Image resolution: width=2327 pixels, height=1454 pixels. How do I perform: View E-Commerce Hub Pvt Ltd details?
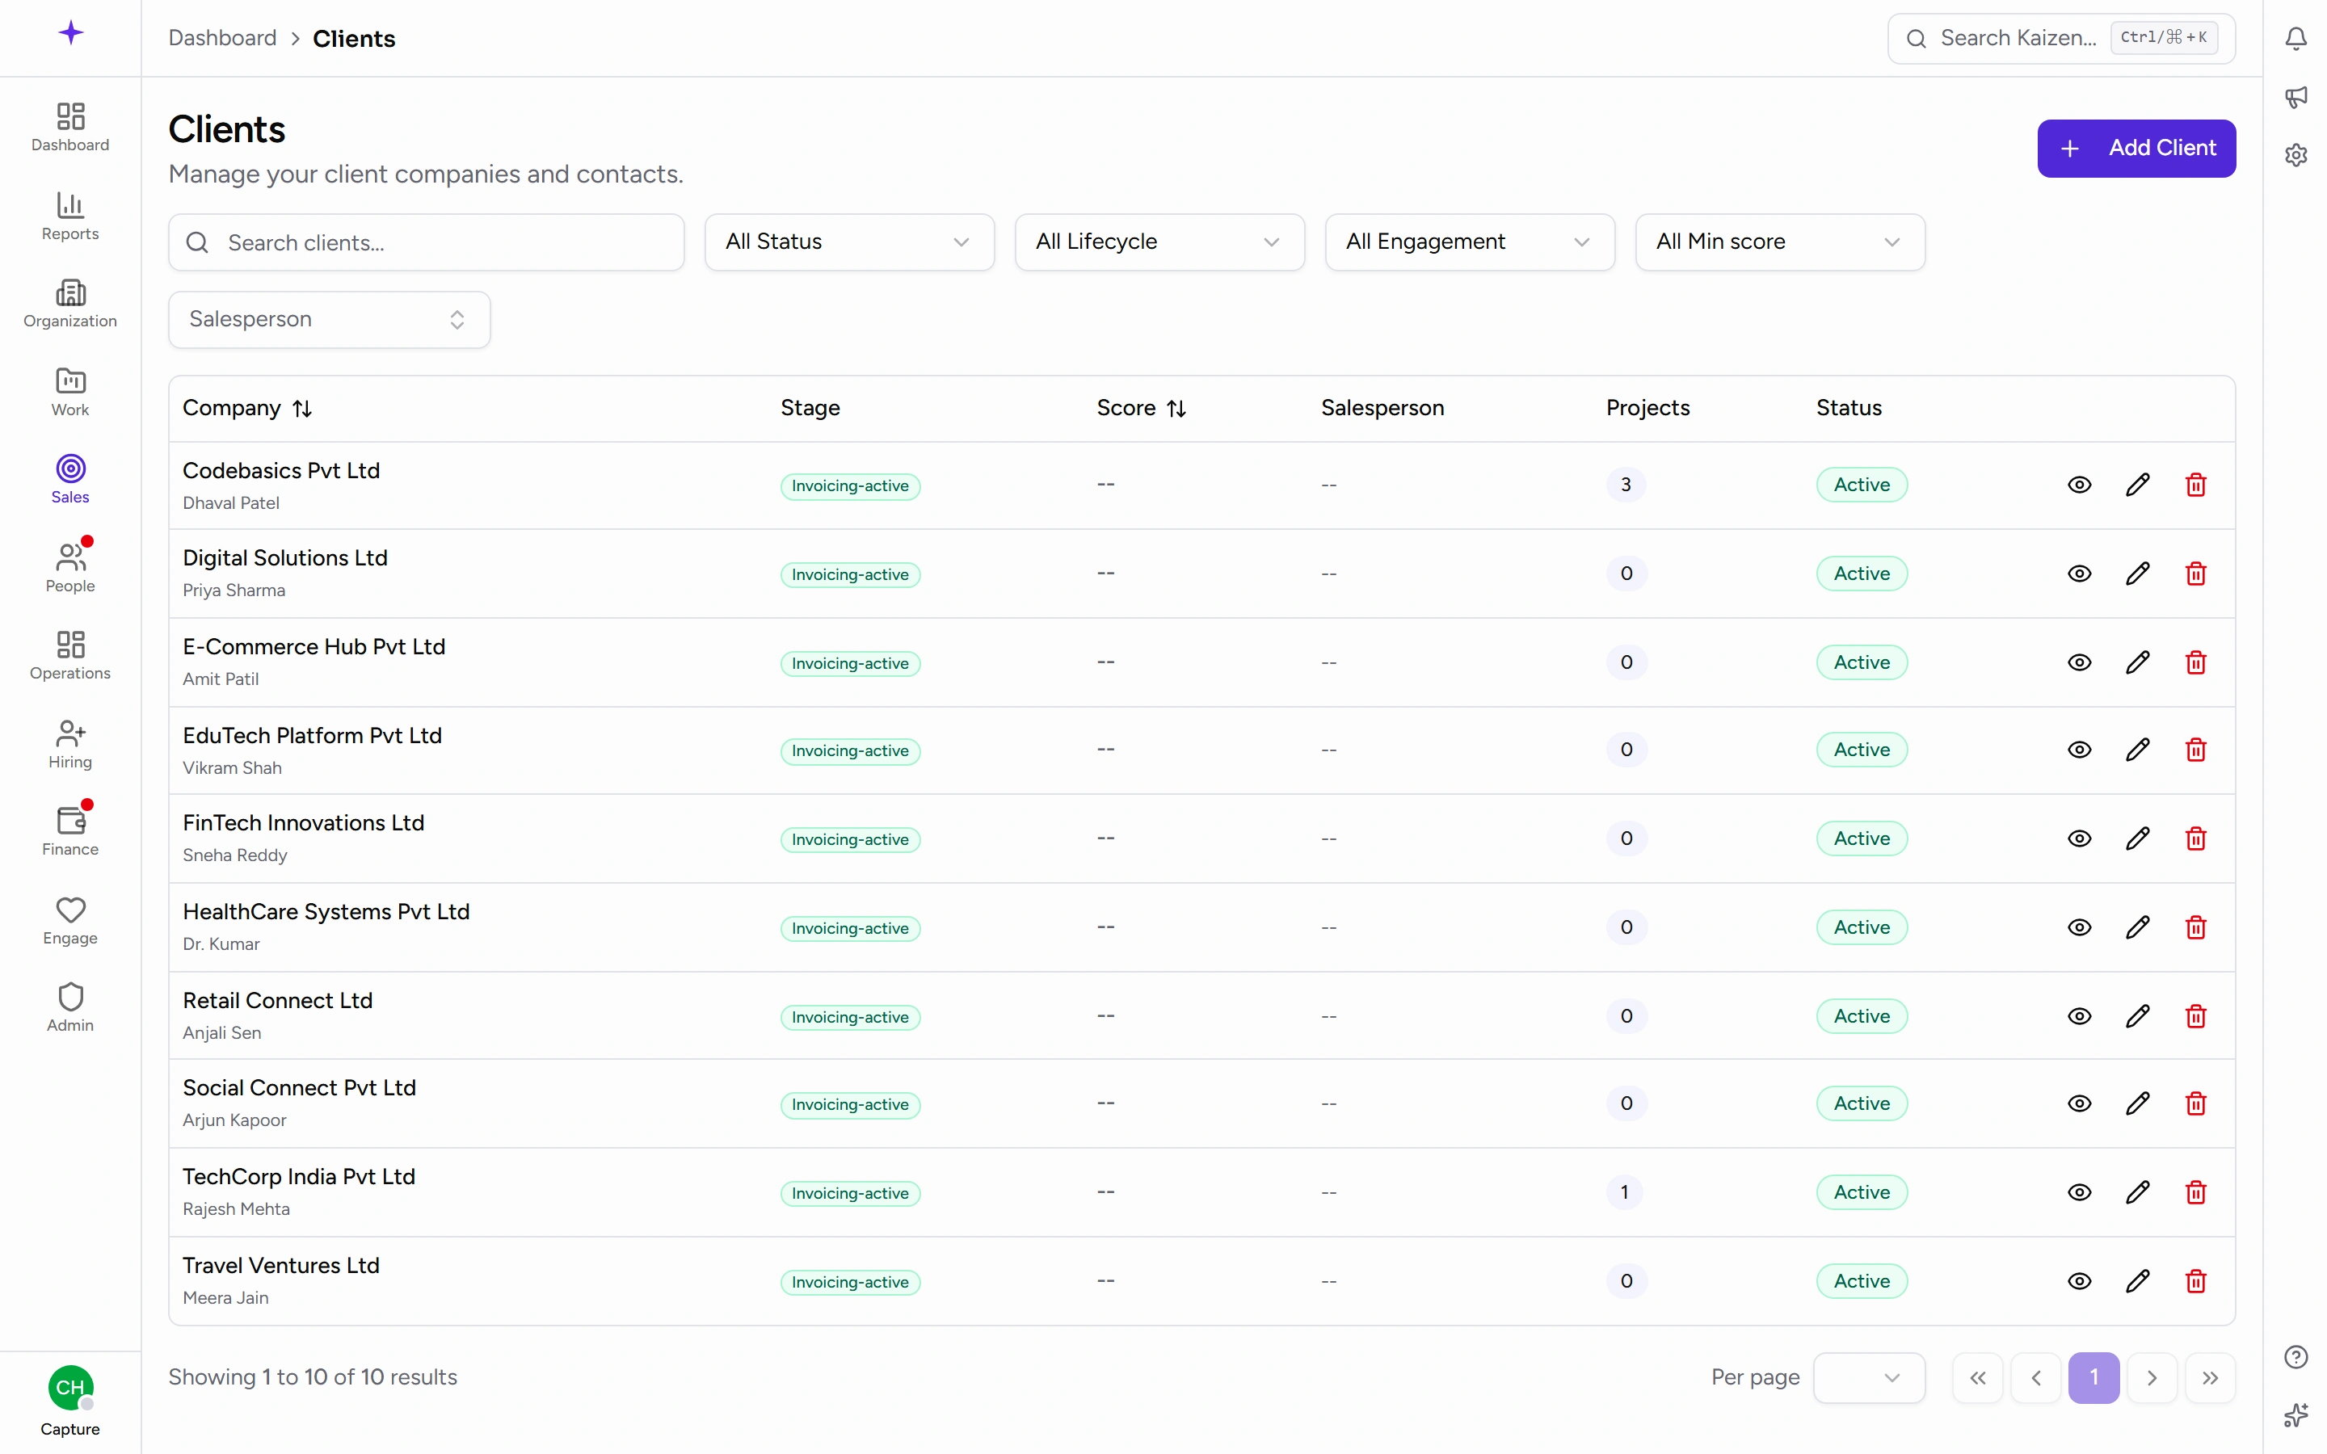pos(2079,662)
